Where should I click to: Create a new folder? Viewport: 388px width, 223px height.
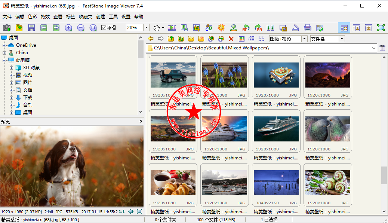[x=201, y=39]
